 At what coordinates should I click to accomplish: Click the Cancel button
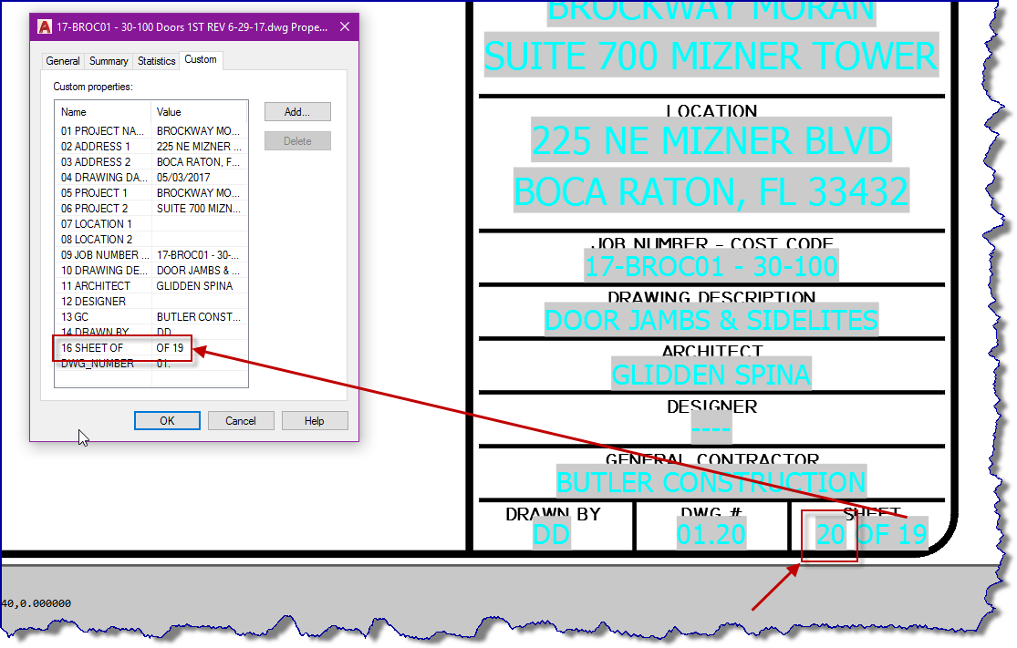click(x=241, y=420)
